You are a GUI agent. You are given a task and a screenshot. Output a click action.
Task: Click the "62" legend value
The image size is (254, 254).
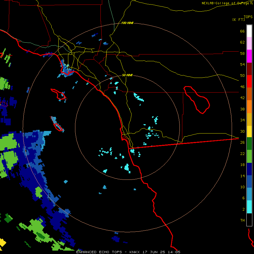tap(242, 42)
